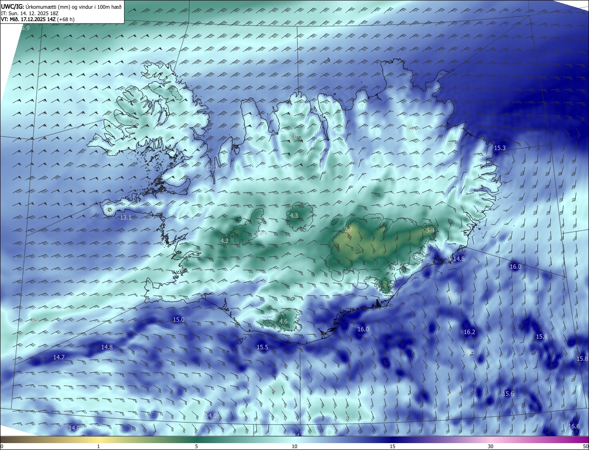The height and width of the screenshot is (450, 589).
Task: Click the 14.7 value in the southwest ocean
Action: (59, 357)
